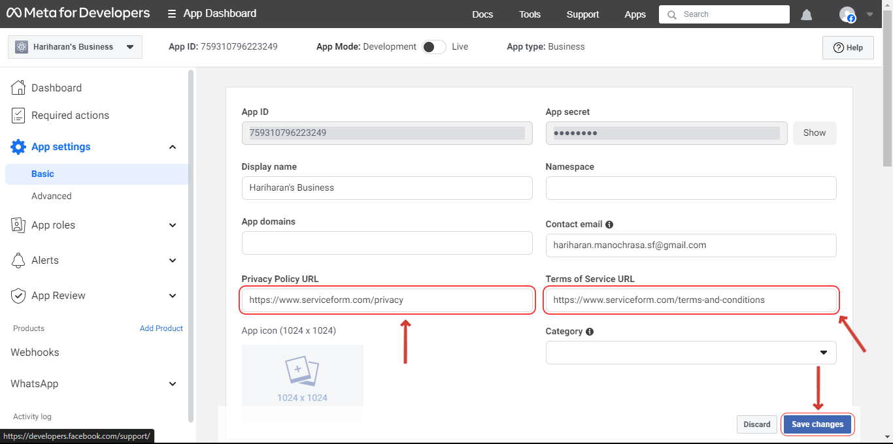The width and height of the screenshot is (893, 444).
Task: Click the Privacy Policy URL field
Action: pos(387,300)
